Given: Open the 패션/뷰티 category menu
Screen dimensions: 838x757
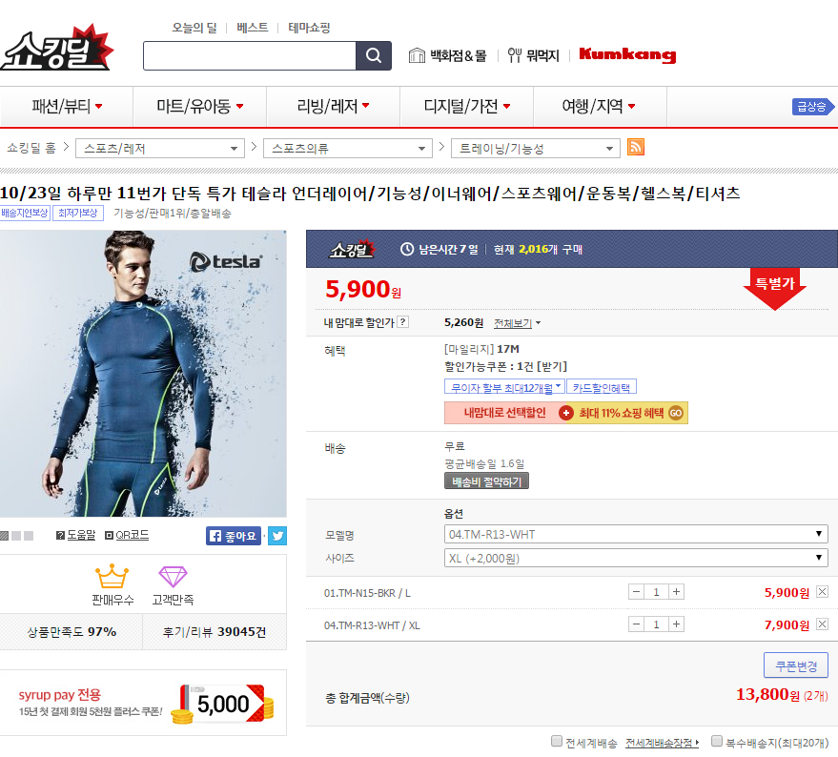Looking at the screenshot, I should click(x=67, y=107).
